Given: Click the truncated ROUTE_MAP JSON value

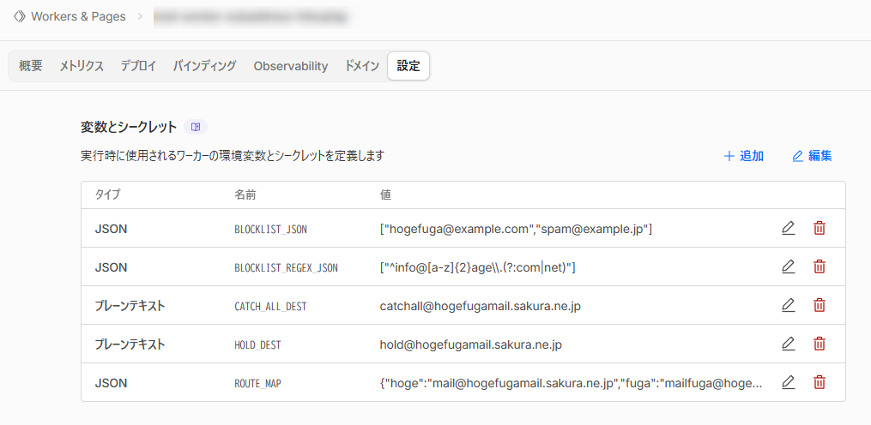Looking at the screenshot, I should pyautogui.click(x=571, y=383).
